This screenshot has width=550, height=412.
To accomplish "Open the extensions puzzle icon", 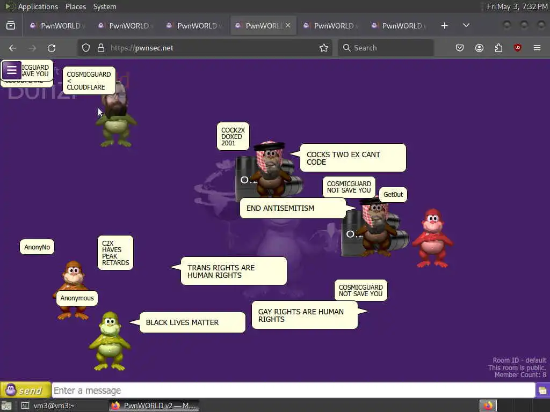I will 498,48.
